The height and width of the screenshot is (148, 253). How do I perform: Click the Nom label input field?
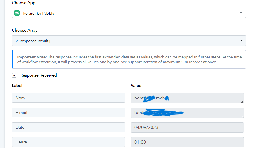point(68,98)
